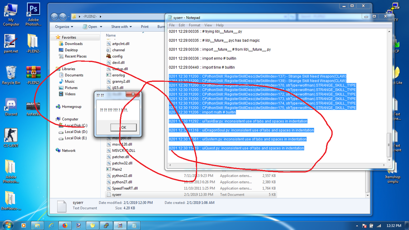
Task: Open Notepad's Edit menu
Action: (x=181, y=25)
